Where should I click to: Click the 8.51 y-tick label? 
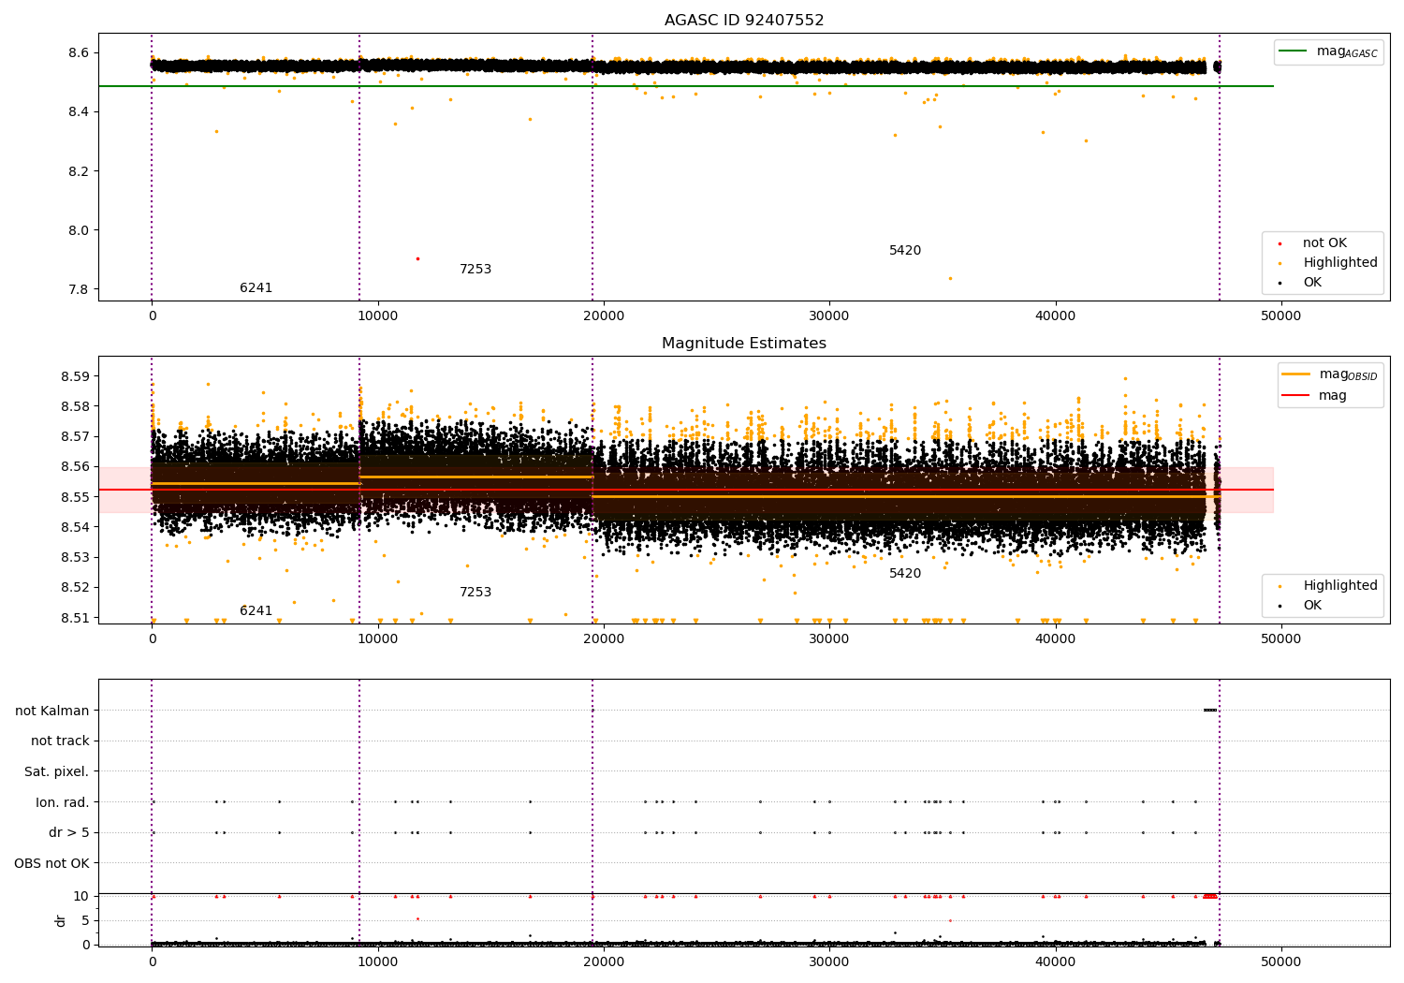click(x=74, y=618)
